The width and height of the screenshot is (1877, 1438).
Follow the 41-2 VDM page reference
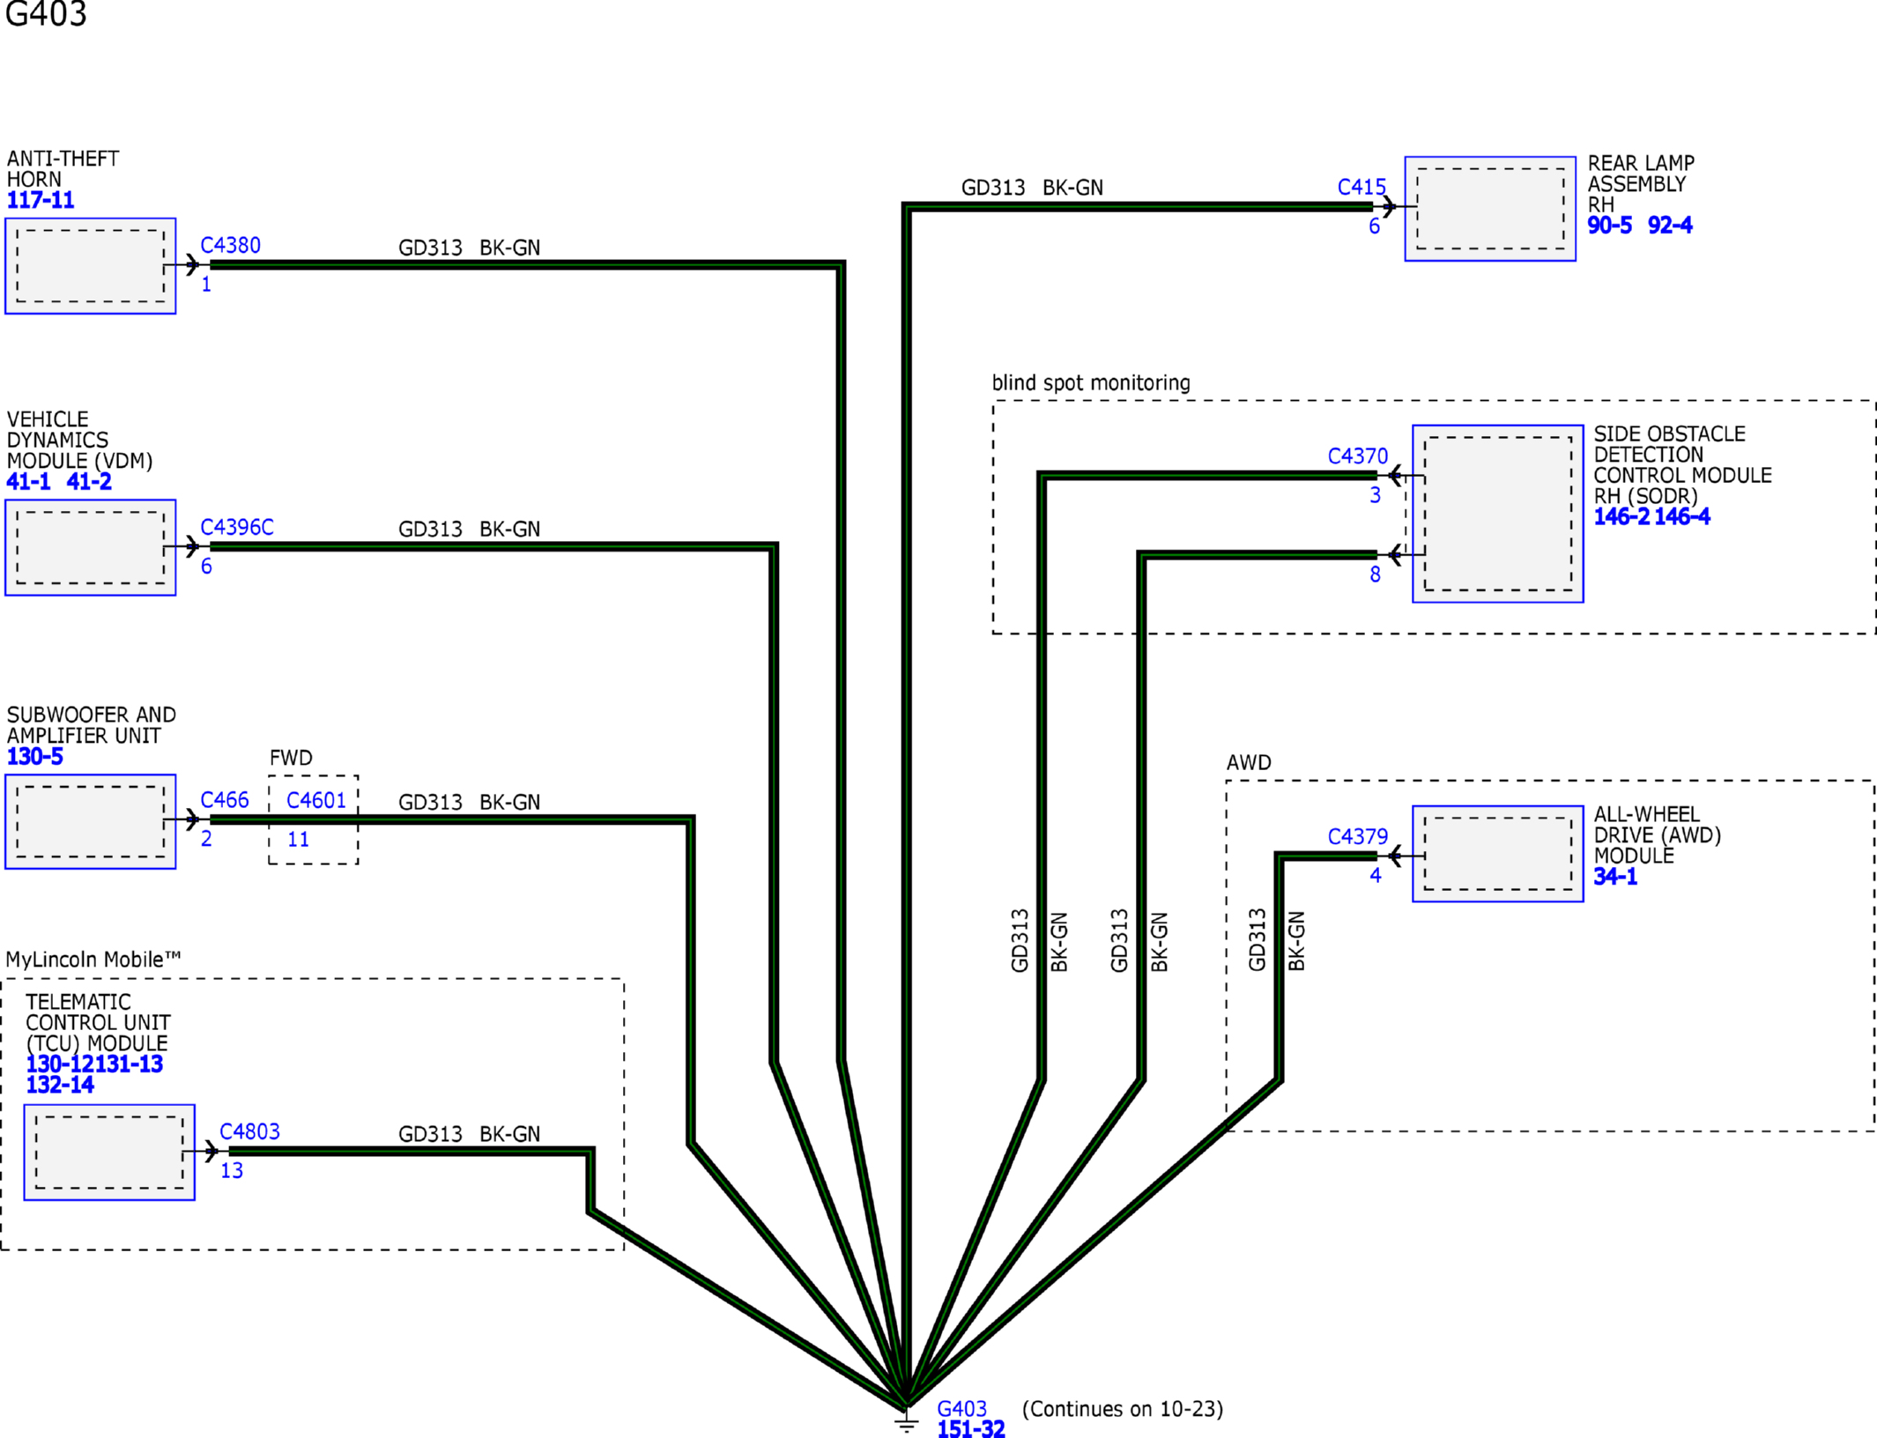coord(89,482)
